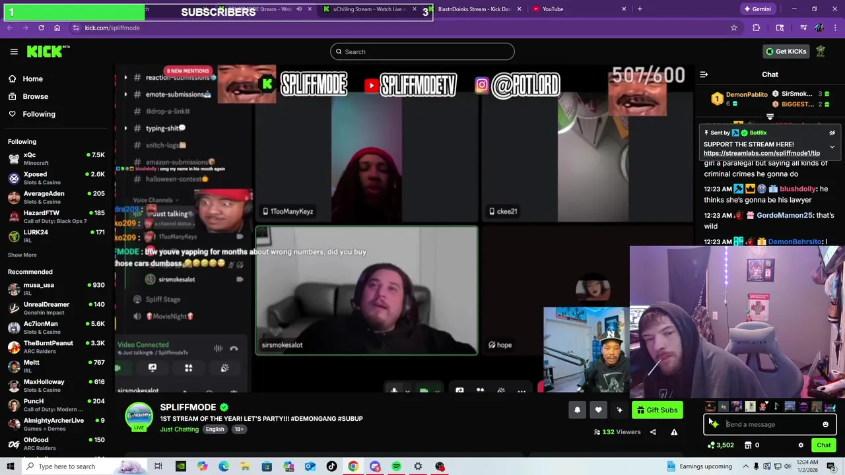Share the stream via share icon
Image resolution: width=845 pixels, height=475 pixels.
click(x=653, y=432)
